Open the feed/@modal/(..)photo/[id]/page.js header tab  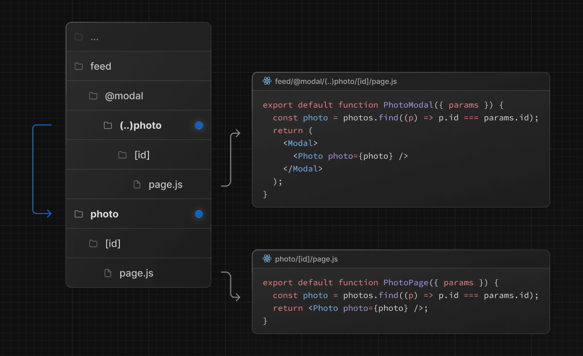tap(336, 81)
